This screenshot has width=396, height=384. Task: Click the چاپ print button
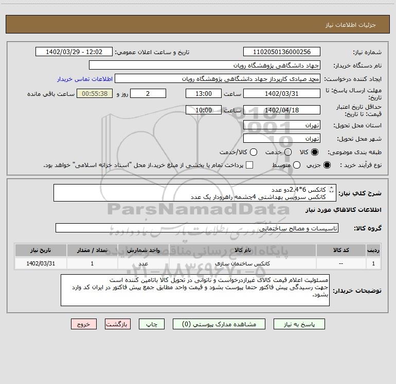[152, 324]
